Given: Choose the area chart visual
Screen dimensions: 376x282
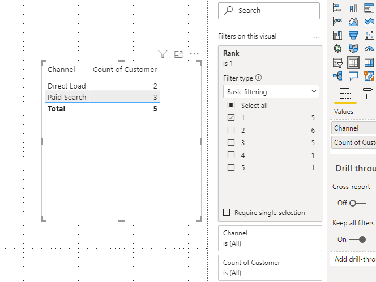Looking at the screenshot, I should 353,22.
